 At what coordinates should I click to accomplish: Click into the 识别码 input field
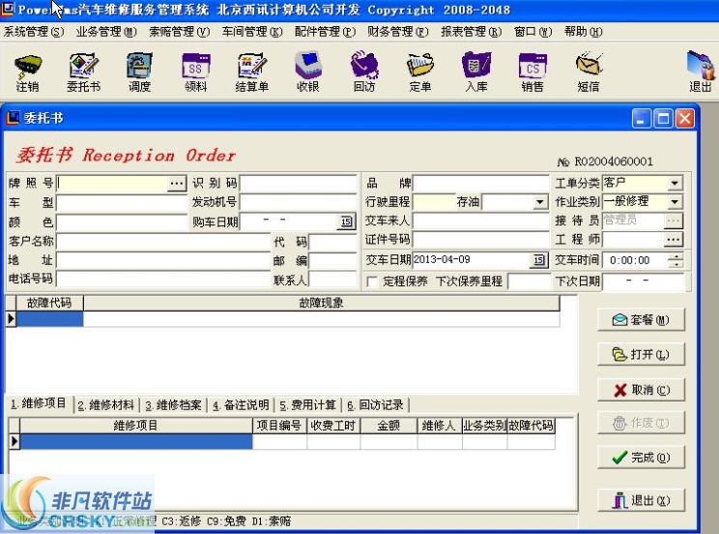(x=298, y=183)
